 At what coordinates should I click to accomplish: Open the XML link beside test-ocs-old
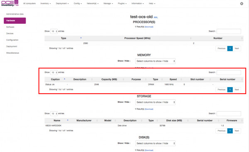click(156, 17)
